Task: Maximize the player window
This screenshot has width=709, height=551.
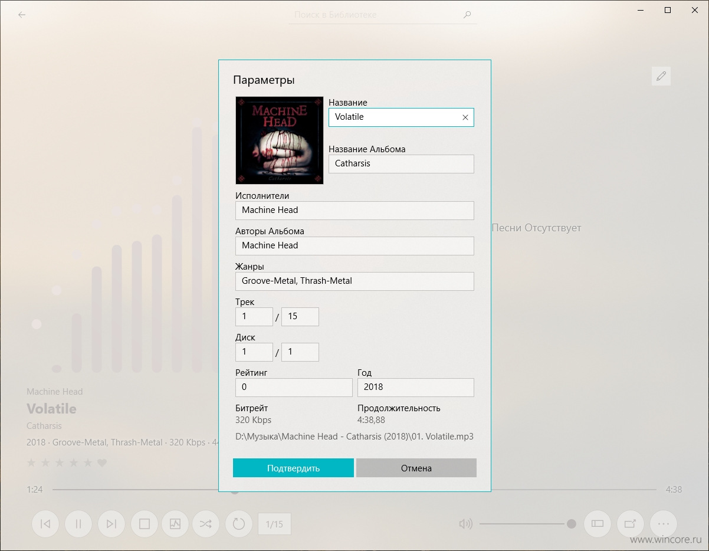Action: [x=668, y=10]
